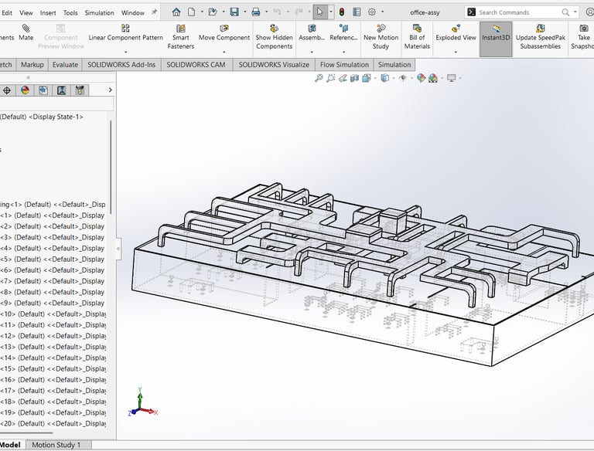Screen dimensions: 594x451
Task: Expand the Exploded View dropdown arrow
Action: (456, 53)
